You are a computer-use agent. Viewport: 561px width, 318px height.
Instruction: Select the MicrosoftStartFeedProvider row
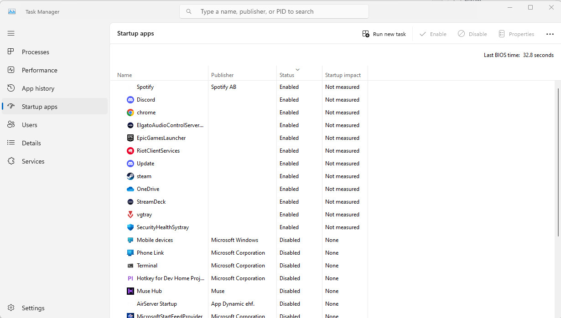pos(239,315)
